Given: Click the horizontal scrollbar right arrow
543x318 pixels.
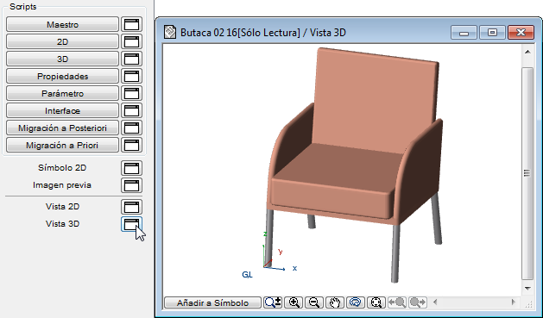Looking at the screenshot, I should click(514, 302).
